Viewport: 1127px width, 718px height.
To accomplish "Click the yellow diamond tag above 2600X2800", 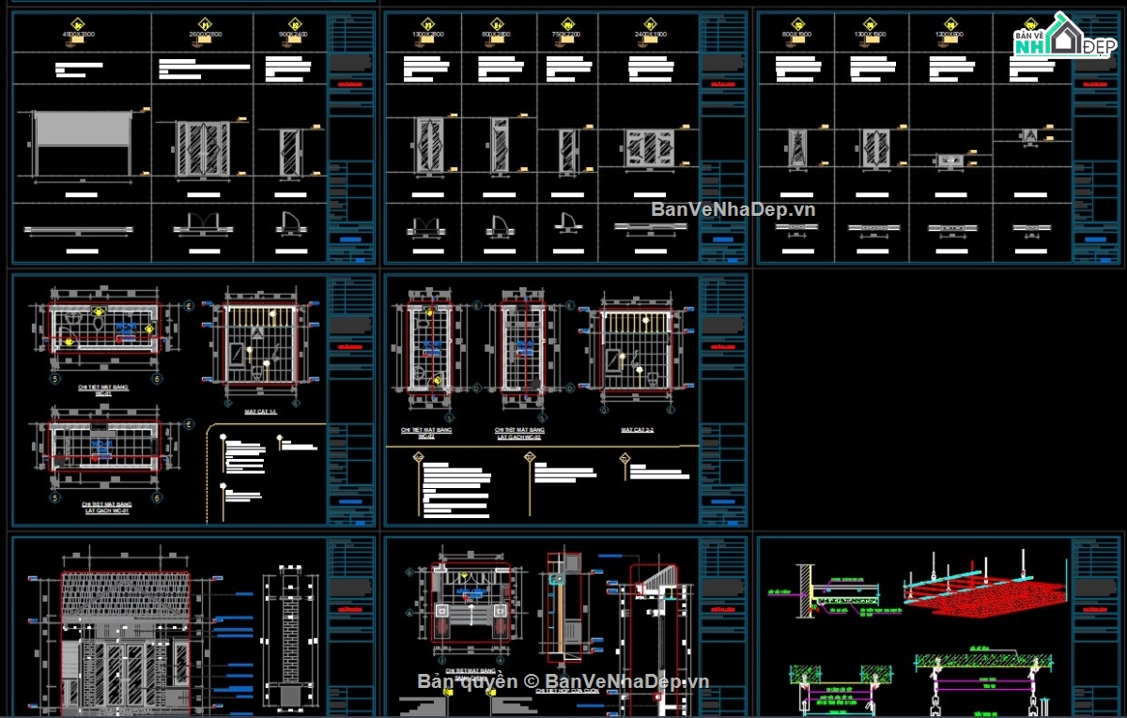I will pyautogui.click(x=205, y=24).
